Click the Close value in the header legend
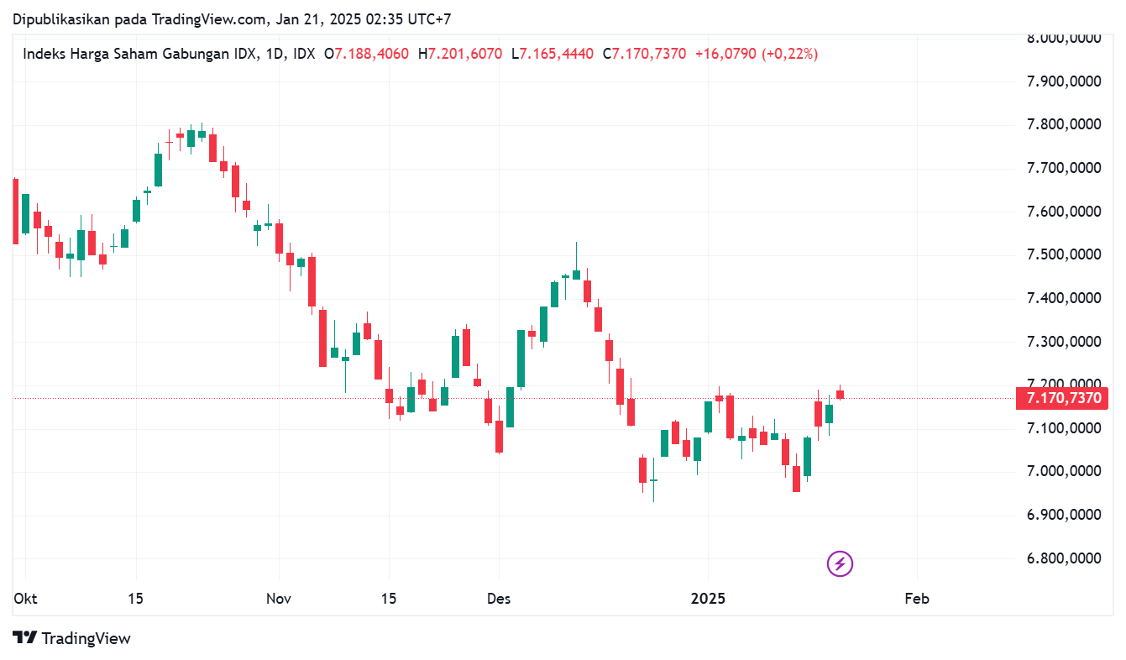 [649, 54]
